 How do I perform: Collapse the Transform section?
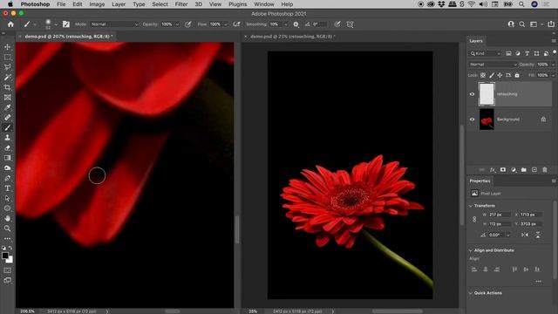pyautogui.click(x=471, y=206)
